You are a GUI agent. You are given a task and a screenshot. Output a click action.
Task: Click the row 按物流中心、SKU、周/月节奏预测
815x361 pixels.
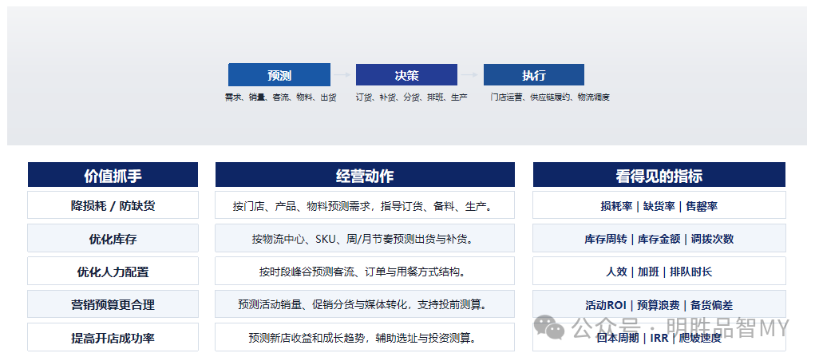click(x=365, y=238)
